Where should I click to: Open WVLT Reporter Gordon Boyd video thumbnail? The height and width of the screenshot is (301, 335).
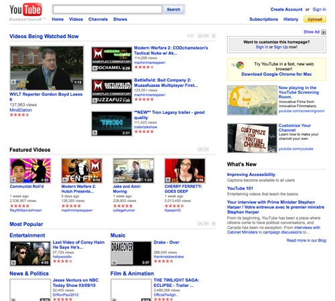(x=47, y=68)
